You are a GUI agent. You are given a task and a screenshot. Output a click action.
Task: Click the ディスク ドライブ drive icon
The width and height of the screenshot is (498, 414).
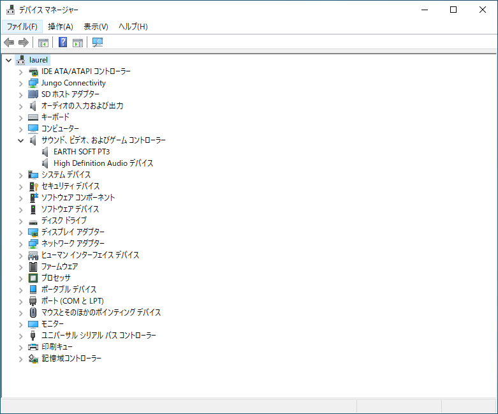point(33,222)
